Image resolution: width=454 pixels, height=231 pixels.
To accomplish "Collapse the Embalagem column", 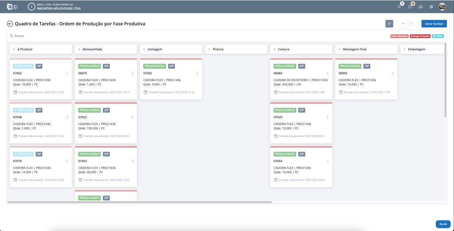I will tap(404, 49).
